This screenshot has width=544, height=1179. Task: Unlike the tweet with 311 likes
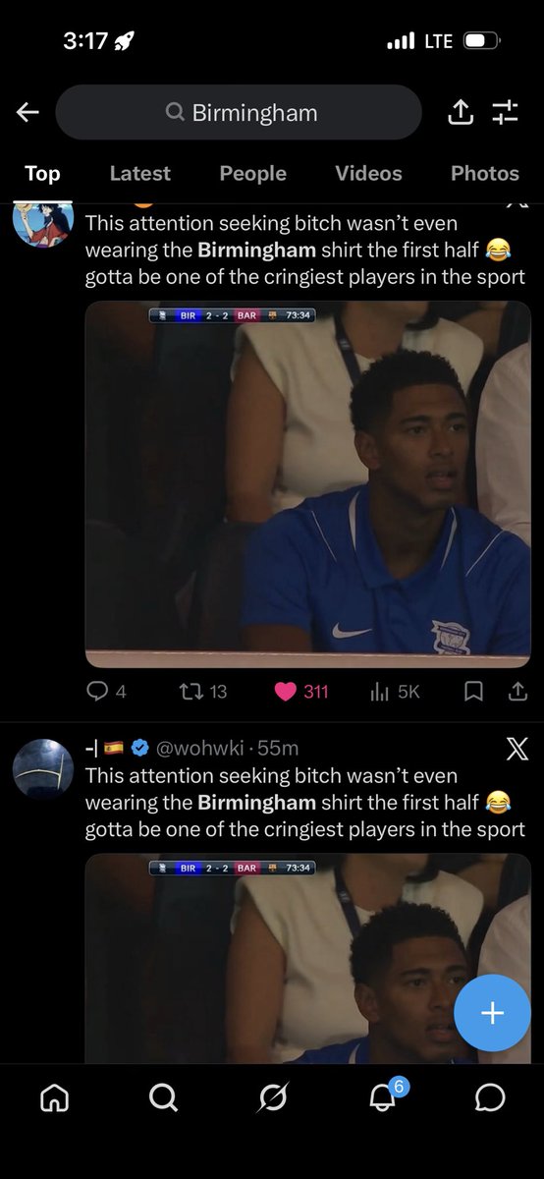300,692
